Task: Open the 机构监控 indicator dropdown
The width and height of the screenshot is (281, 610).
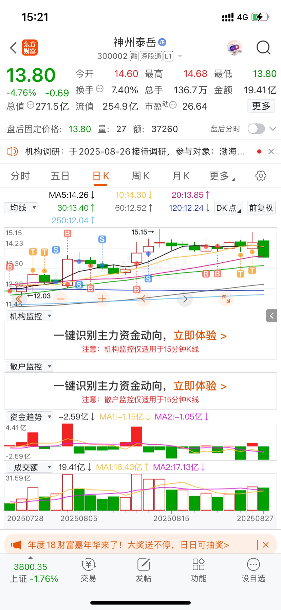Action: pyautogui.click(x=30, y=316)
